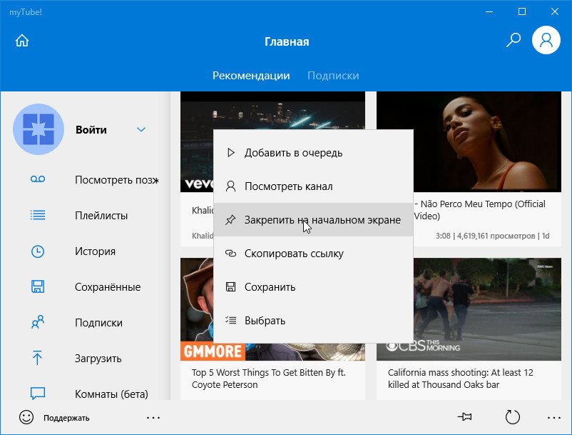The image size is (572, 435).
Task: Choose Скопировать ссылку from context menu
Action: pyautogui.click(x=313, y=254)
